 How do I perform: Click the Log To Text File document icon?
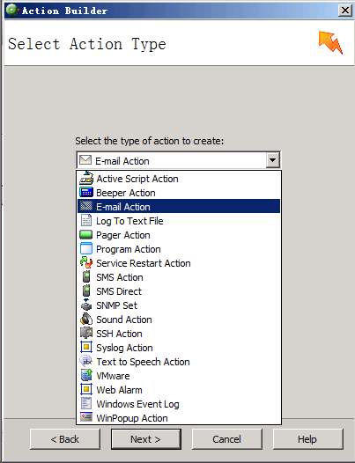point(86,221)
